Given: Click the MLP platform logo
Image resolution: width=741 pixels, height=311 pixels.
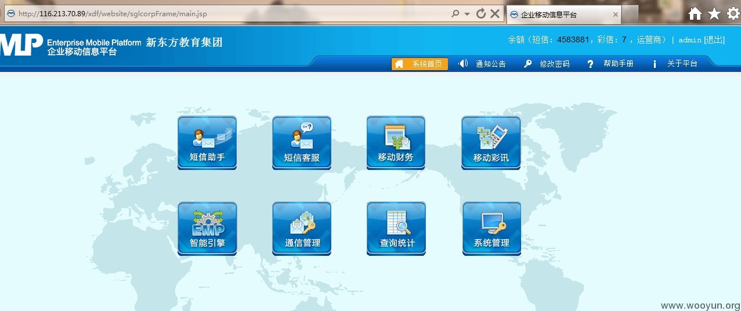Looking at the screenshot, I should coord(21,45).
